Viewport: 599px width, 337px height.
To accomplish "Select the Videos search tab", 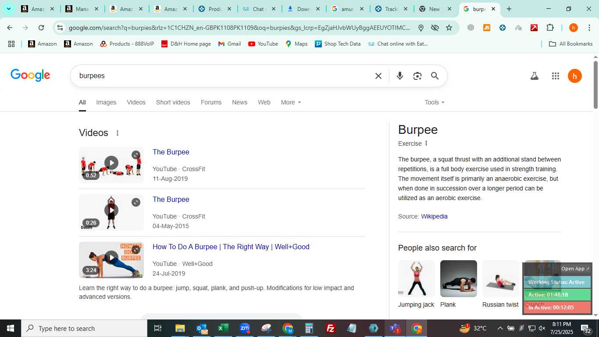I will point(136,102).
